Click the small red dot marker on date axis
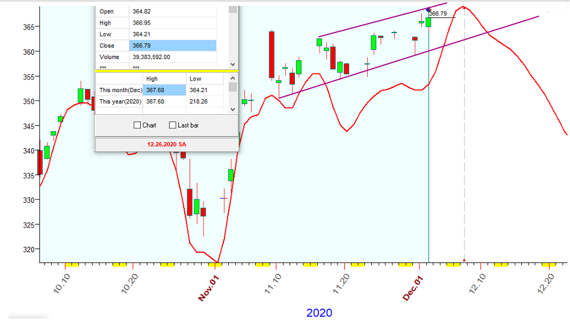Screen dimensions: 570x325 464,260
